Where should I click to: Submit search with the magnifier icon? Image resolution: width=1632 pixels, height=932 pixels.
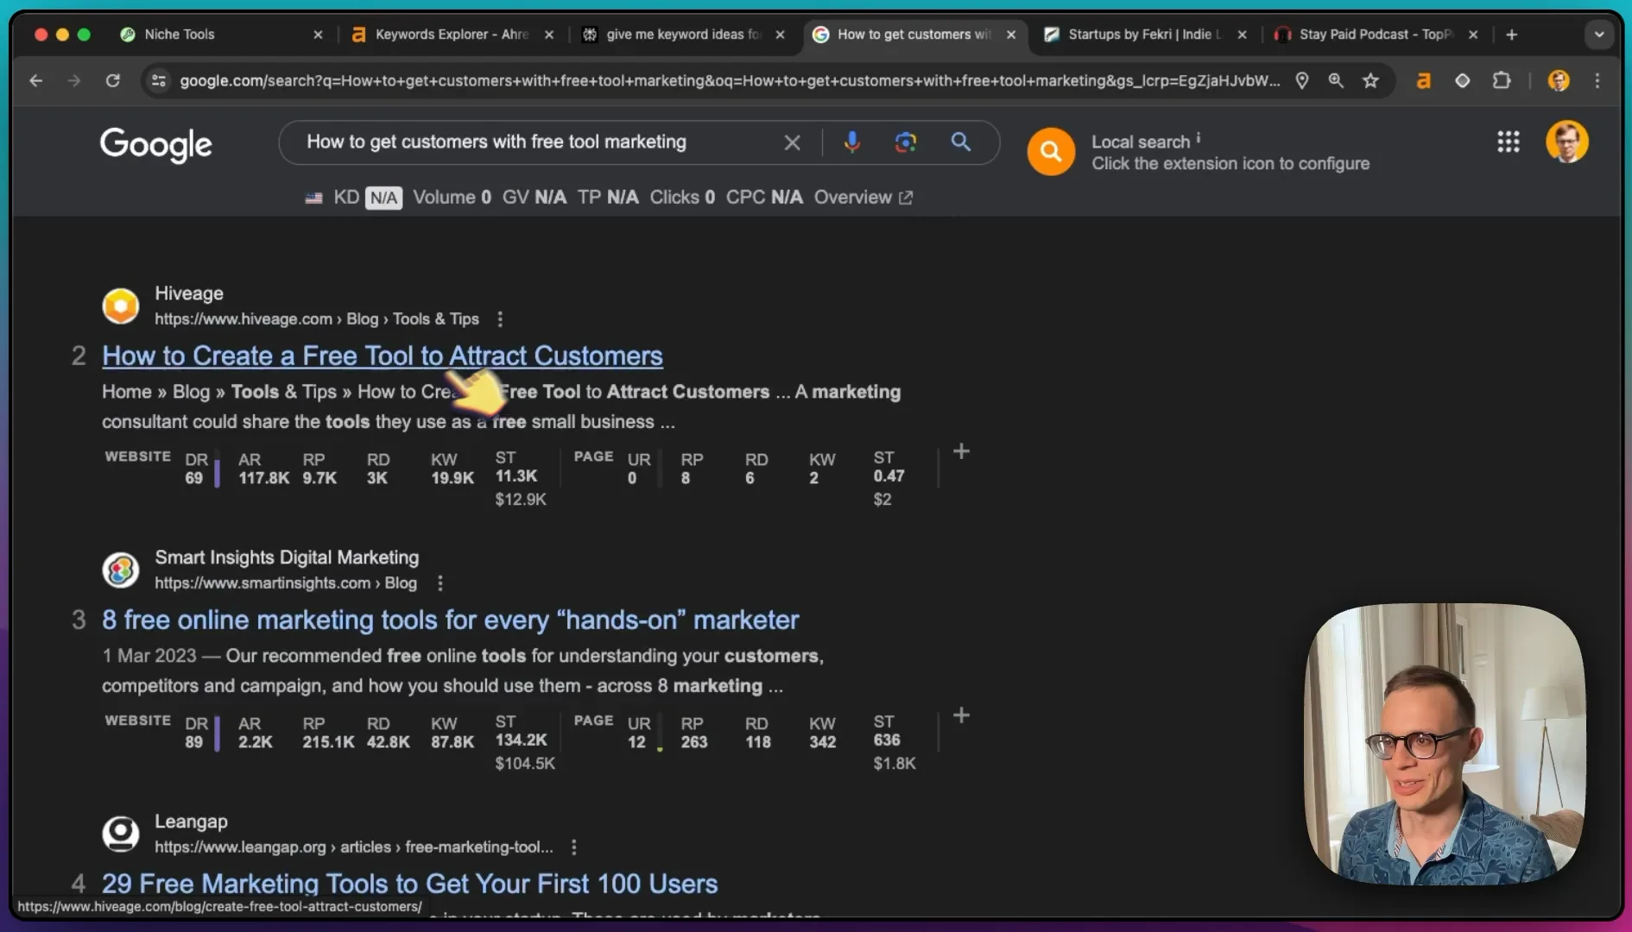pyautogui.click(x=960, y=142)
